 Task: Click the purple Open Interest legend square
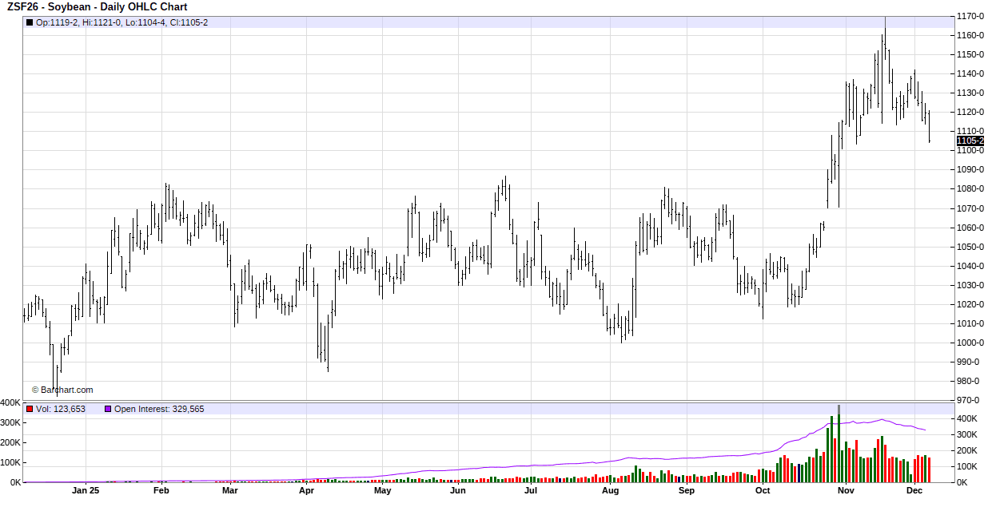tap(108, 409)
